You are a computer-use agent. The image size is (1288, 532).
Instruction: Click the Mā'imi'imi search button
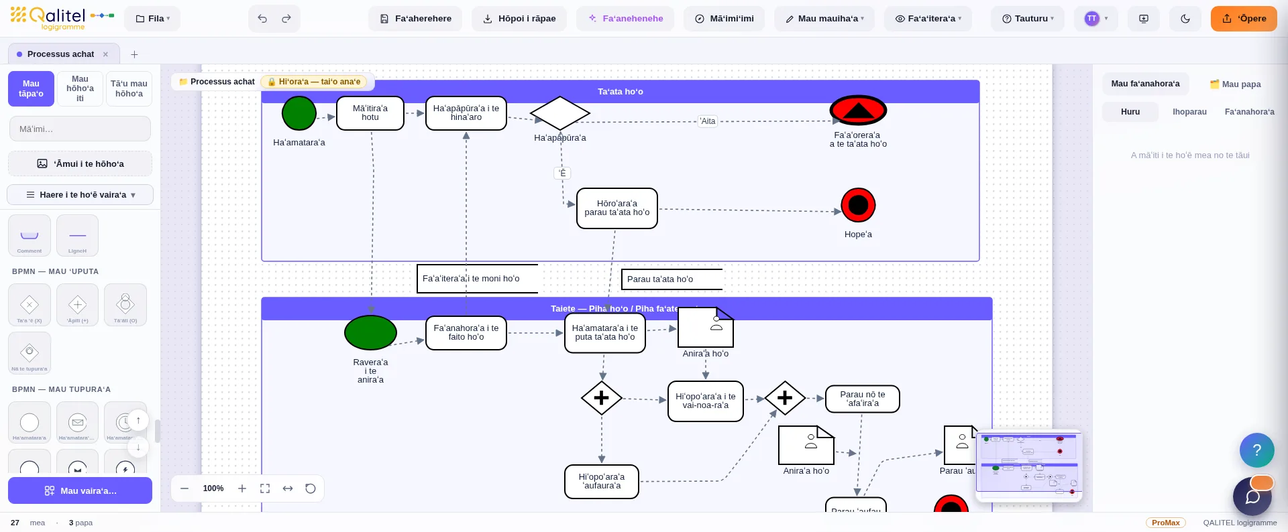click(724, 19)
